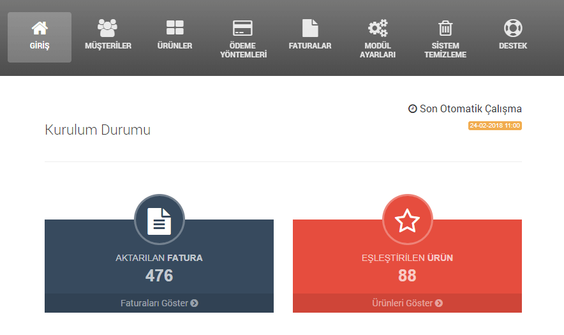Viewport: 564px width, 335px height.
Task: Click the Faturalar document icon
Action: point(310,28)
